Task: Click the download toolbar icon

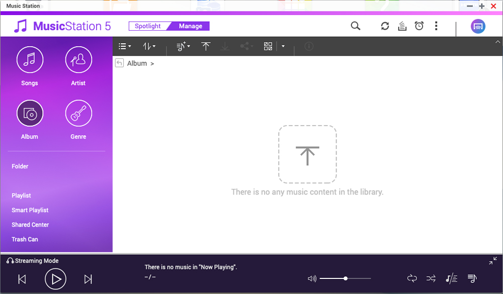Action: 225,47
